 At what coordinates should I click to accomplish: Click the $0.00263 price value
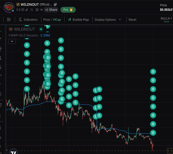click(166, 10)
